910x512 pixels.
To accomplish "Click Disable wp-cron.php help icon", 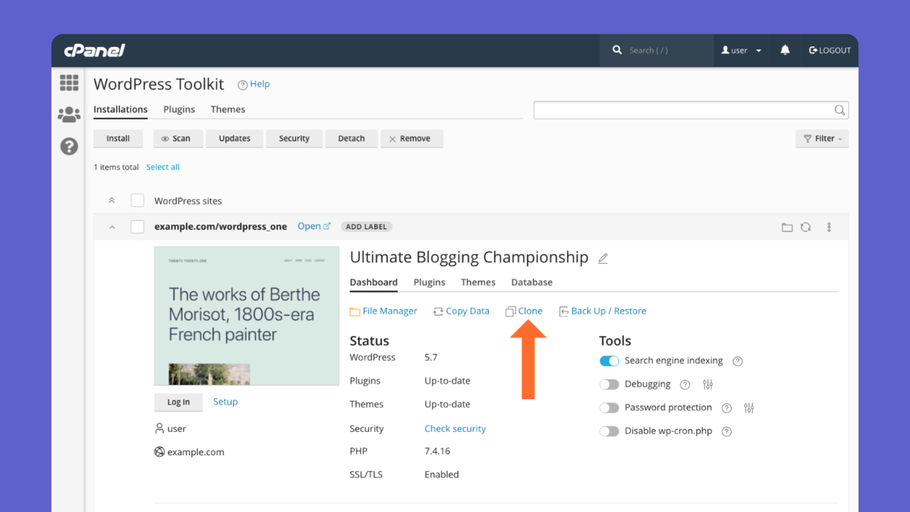I will [726, 431].
